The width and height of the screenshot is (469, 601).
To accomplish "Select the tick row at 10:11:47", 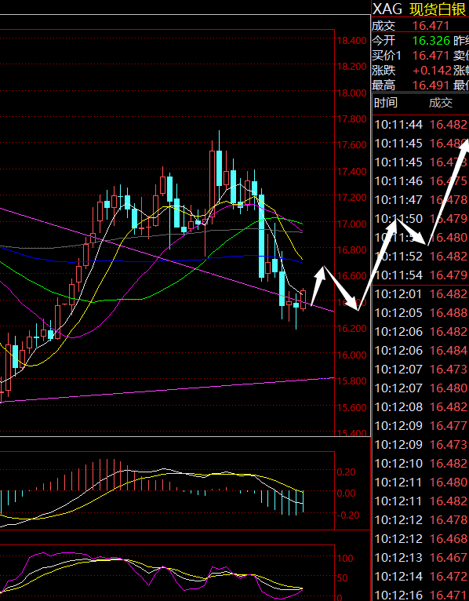I will pos(420,199).
